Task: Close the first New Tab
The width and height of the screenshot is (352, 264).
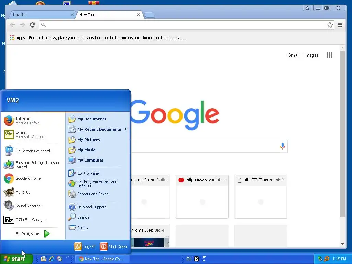Action: [x=72, y=15]
